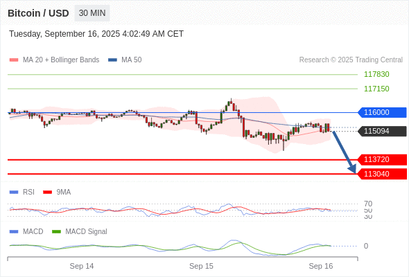Screen dimensions: 409x277
Task: Click the MA 50 legend color swatch
Action: tap(112, 60)
